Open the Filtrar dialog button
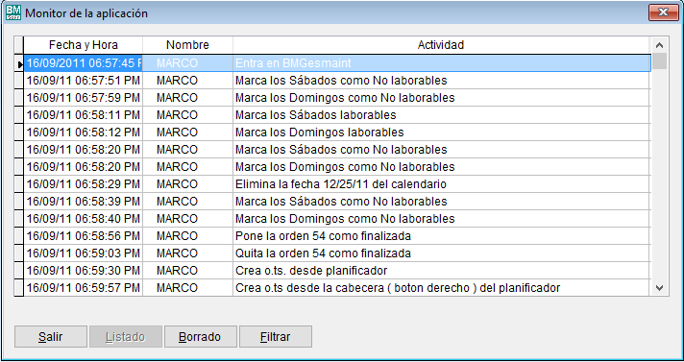 pyautogui.click(x=276, y=337)
